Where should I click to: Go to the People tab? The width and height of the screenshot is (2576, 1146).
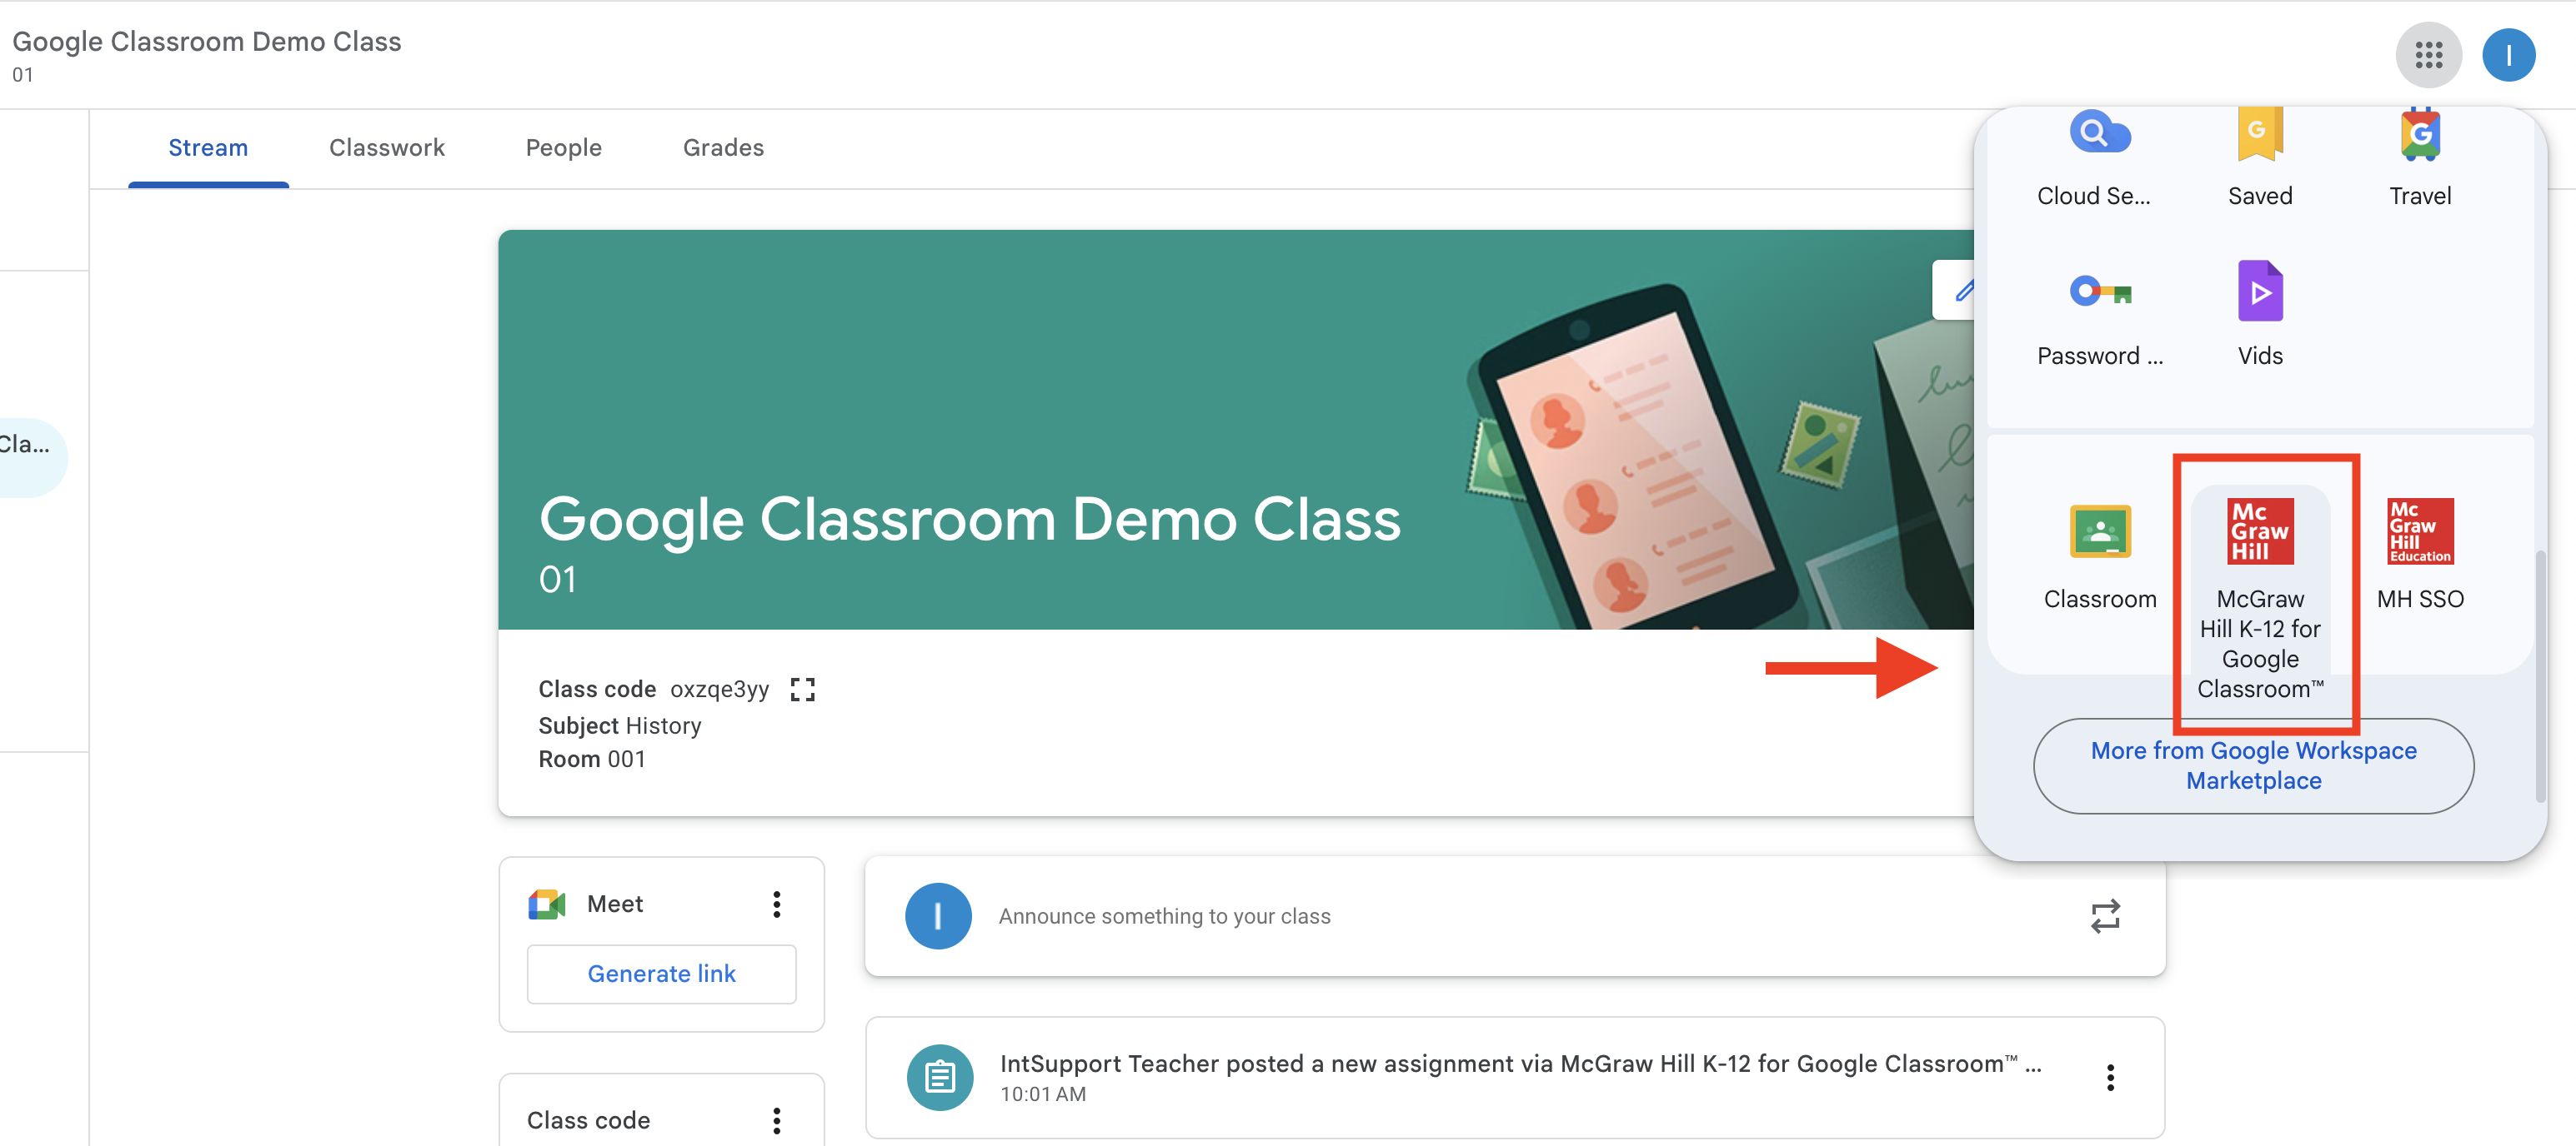tap(563, 148)
